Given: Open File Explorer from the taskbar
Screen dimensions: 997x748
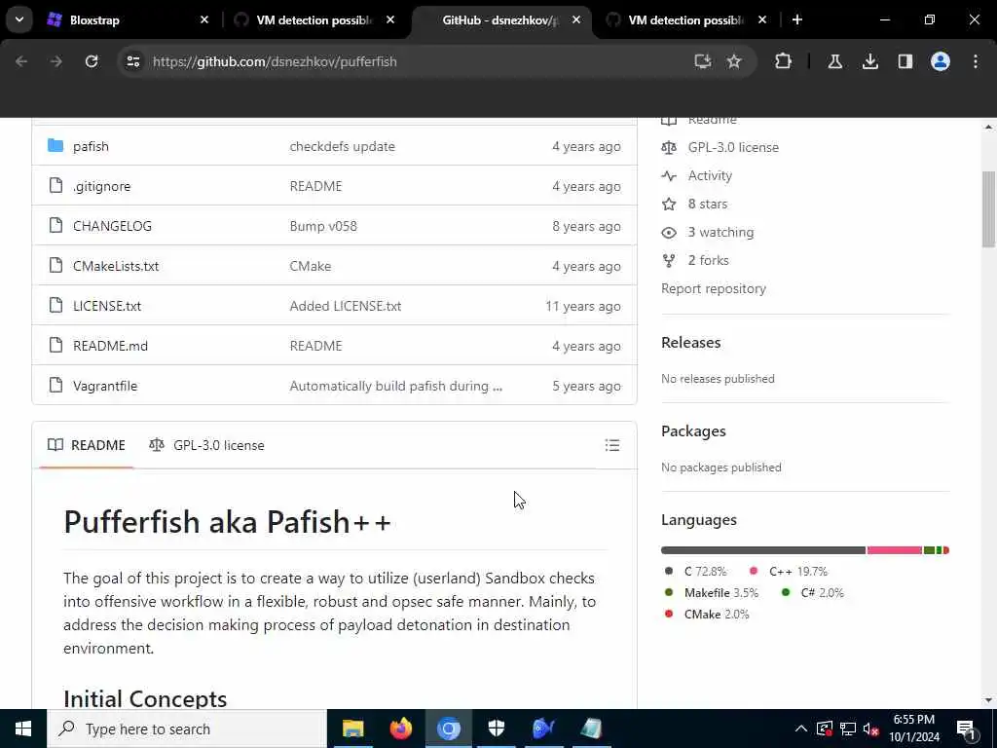Looking at the screenshot, I should click(x=352, y=729).
